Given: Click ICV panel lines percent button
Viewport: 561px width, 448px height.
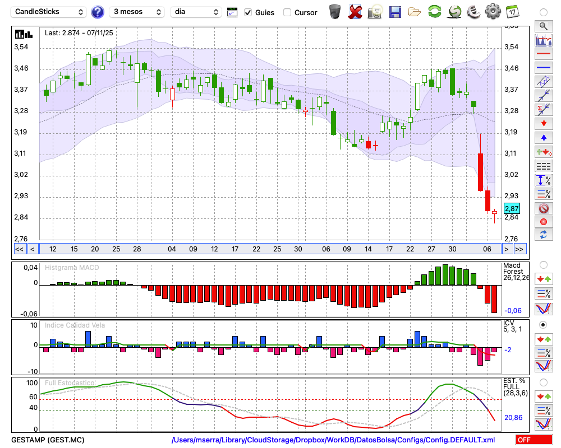Looking at the screenshot, I should [544, 353].
